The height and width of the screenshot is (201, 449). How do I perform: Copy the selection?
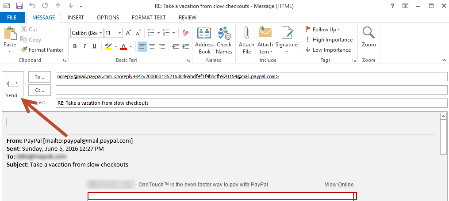pos(31,40)
